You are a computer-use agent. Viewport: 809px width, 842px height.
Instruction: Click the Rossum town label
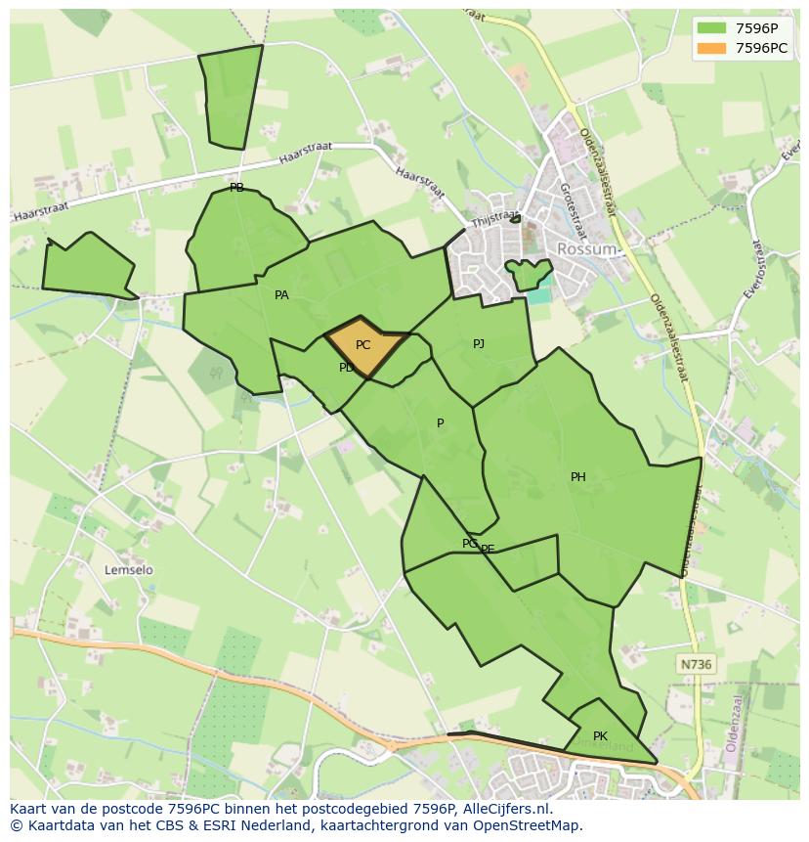tap(587, 249)
